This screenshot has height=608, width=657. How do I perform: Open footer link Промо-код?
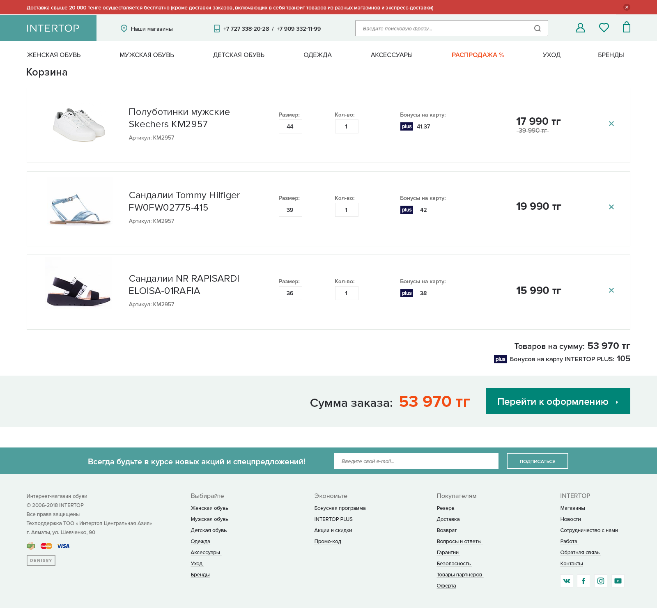click(x=328, y=541)
